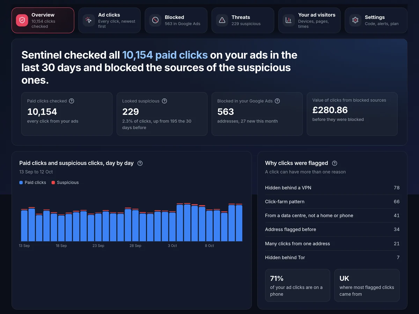The width and height of the screenshot is (419, 314).
Task: Open Your ad visitors tab
Action: coord(309,20)
